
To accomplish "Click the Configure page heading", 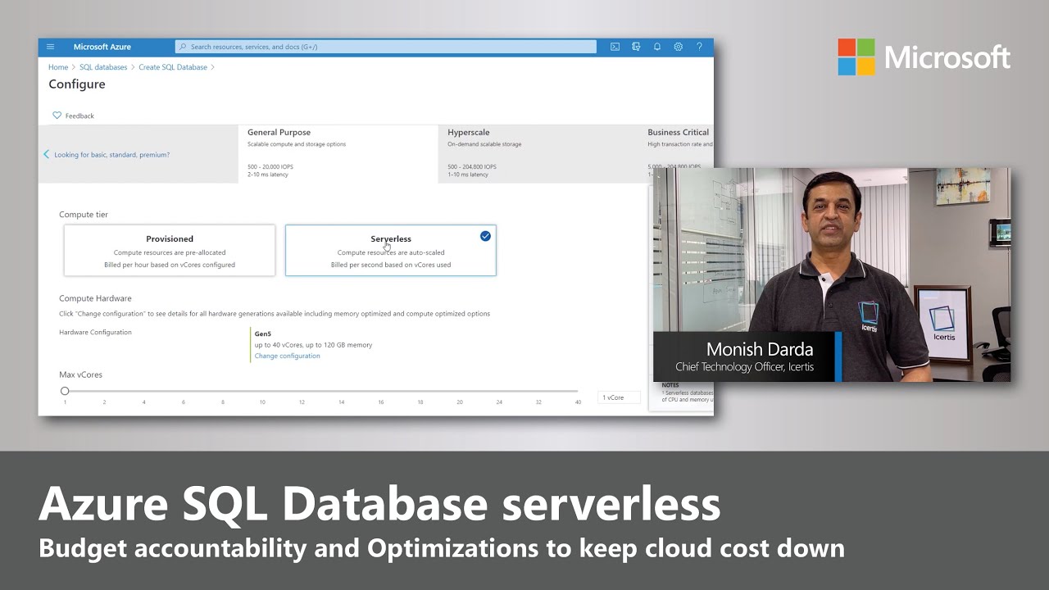I will pos(77,84).
